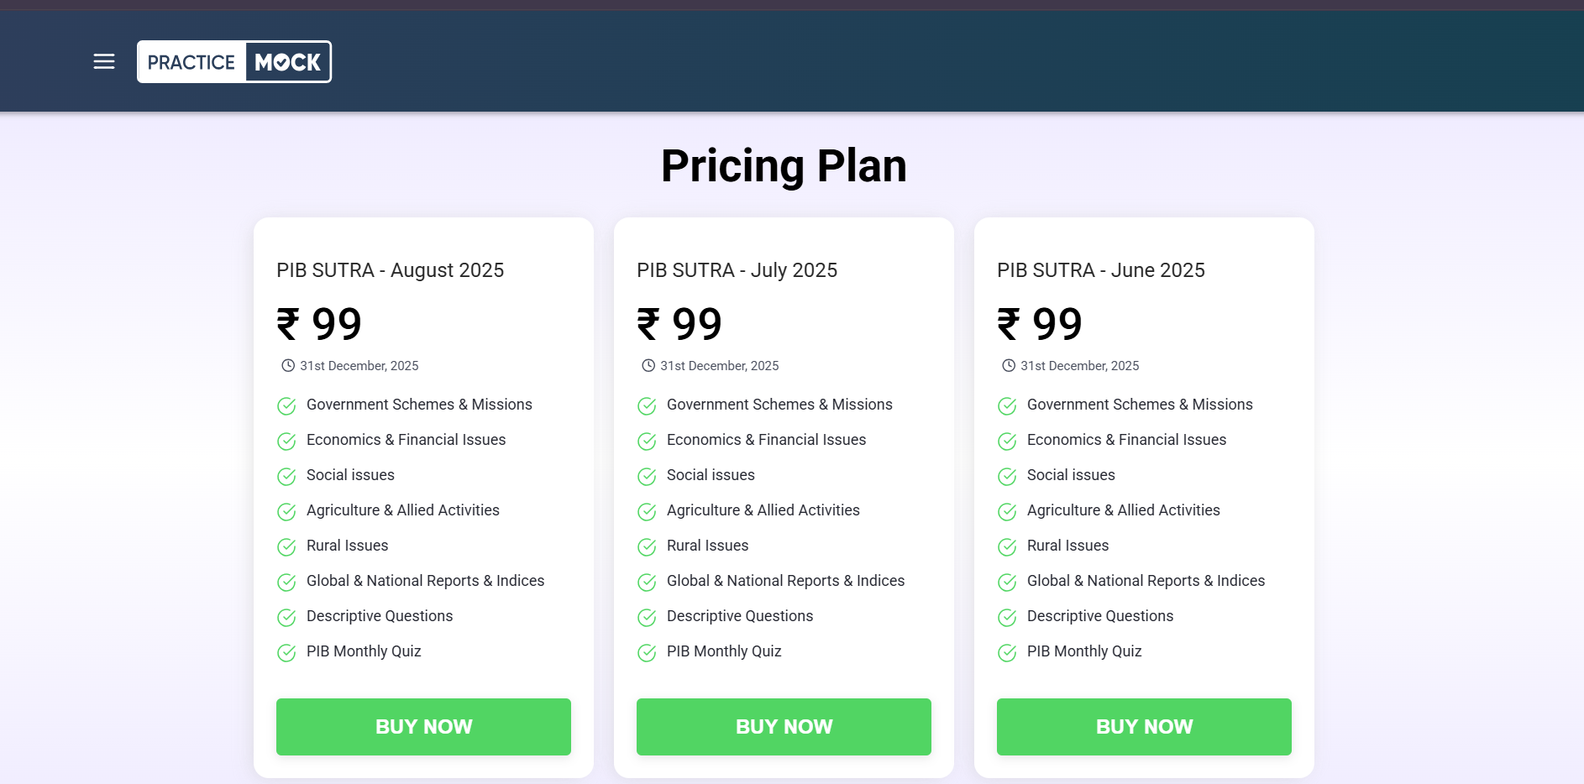Viewport: 1584px width, 784px height.
Task: Click clock icon on August 2025 plan
Action: coord(288,366)
